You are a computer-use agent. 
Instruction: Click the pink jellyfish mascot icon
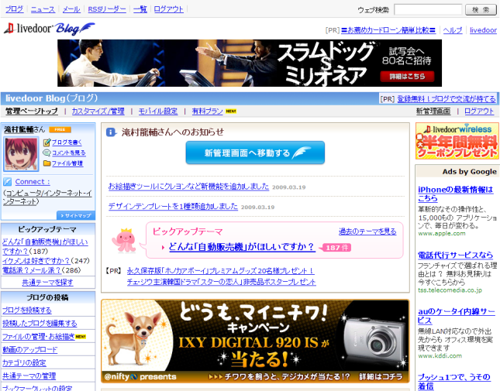tap(125, 240)
